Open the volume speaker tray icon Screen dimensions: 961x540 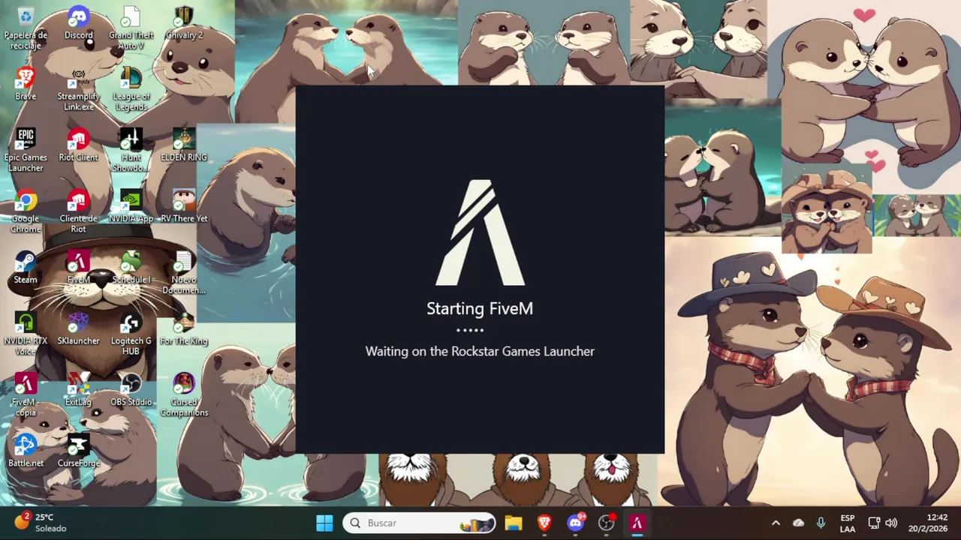click(891, 523)
